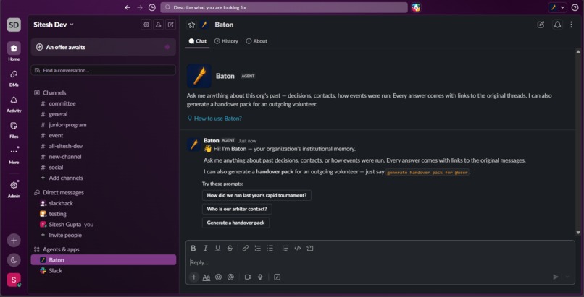Open the Home sidebar view
The image size is (584, 297).
pyautogui.click(x=14, y=51)
